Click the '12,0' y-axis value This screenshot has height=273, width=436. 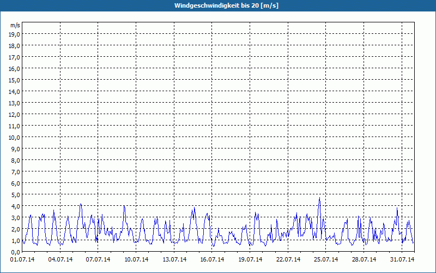coord(15,115)
